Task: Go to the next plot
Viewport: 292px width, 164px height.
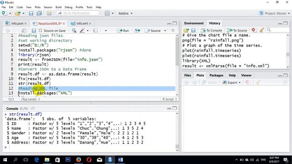Action: [x=194, y=82]
